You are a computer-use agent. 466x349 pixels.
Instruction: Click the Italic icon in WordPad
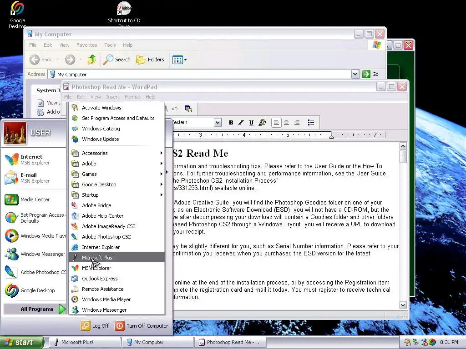coord(241,123)
